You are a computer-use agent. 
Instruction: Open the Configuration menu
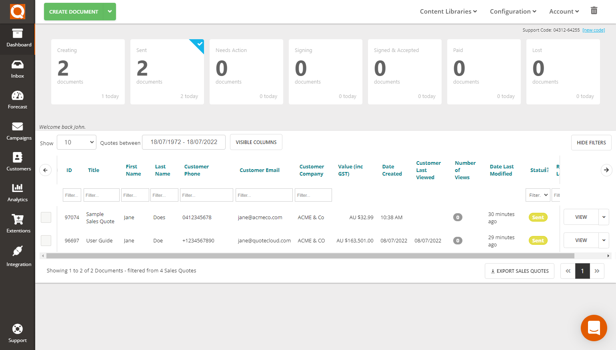[513, 12]
